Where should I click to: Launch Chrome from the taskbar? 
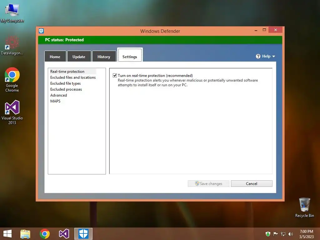point(45,234)
